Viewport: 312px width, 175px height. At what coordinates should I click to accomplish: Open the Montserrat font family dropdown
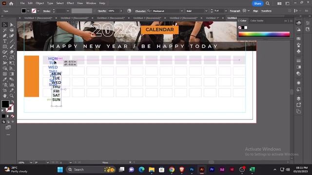[x=182, y=11]
